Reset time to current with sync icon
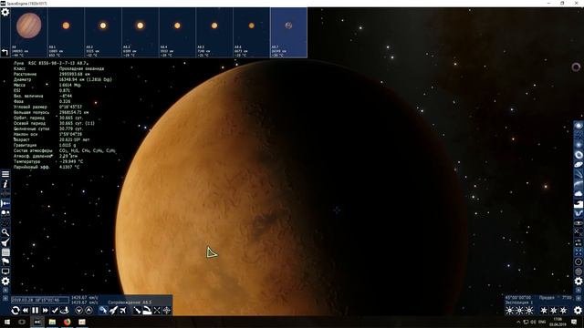This screenshot has width=584, height=328. 16,310
